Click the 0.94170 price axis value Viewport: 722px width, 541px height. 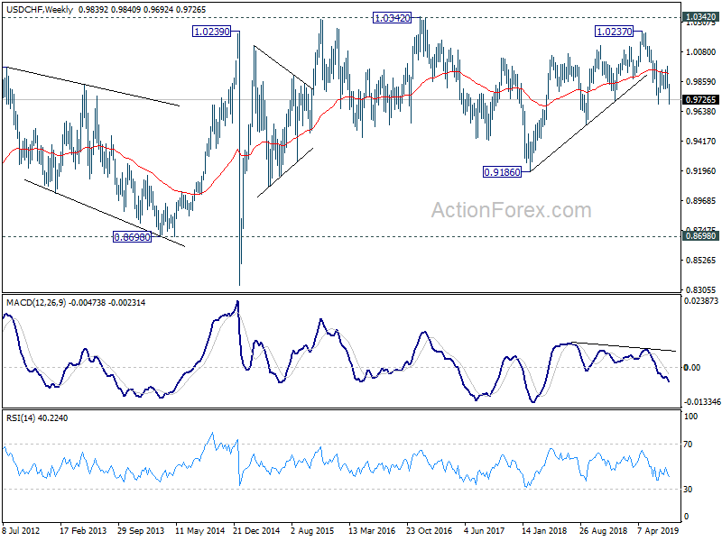click(701, 142)
